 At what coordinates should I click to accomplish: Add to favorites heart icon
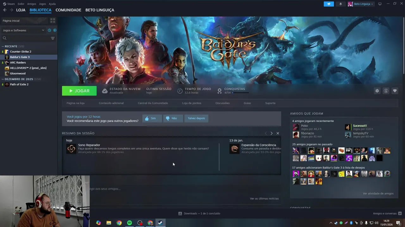click(x=395, y=91)
